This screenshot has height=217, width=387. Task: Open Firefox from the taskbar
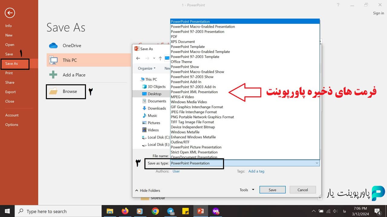point(125,211)
